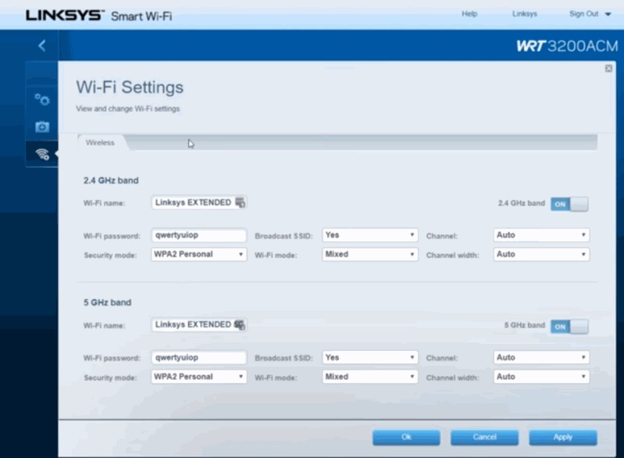The width and height of the screenshot is (624, 458).
Task: Toggle the 2.4 GHz band switch
Action: coord(569,204)
